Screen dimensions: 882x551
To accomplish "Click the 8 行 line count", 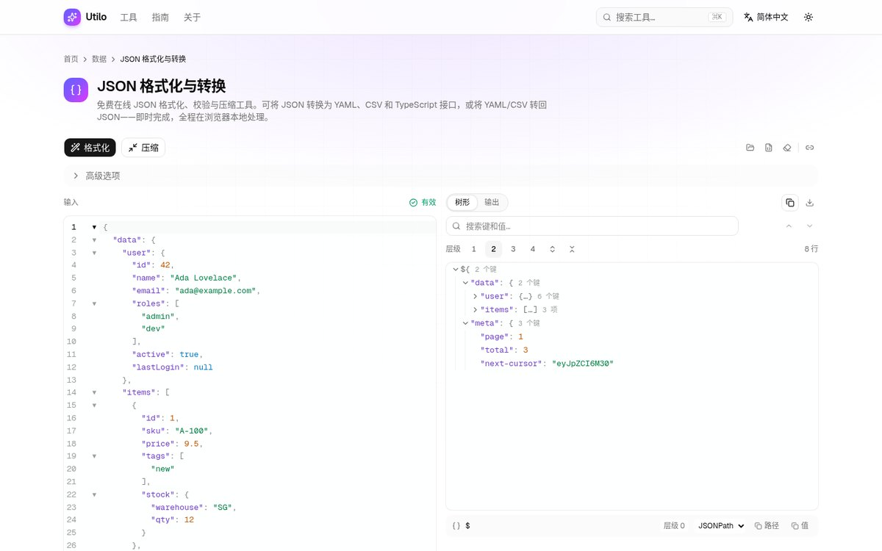I will coord(811,249).
